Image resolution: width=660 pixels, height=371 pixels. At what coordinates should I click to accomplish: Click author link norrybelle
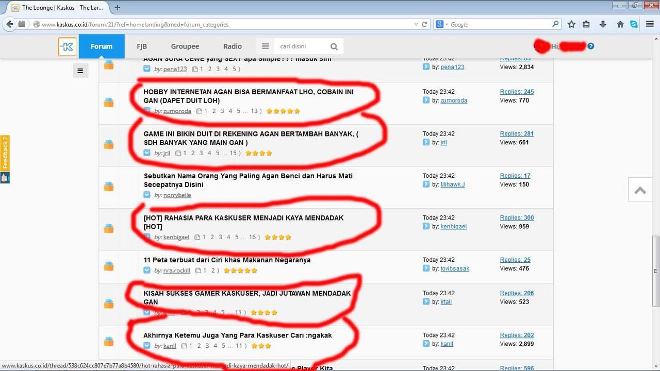pos(177,195)
